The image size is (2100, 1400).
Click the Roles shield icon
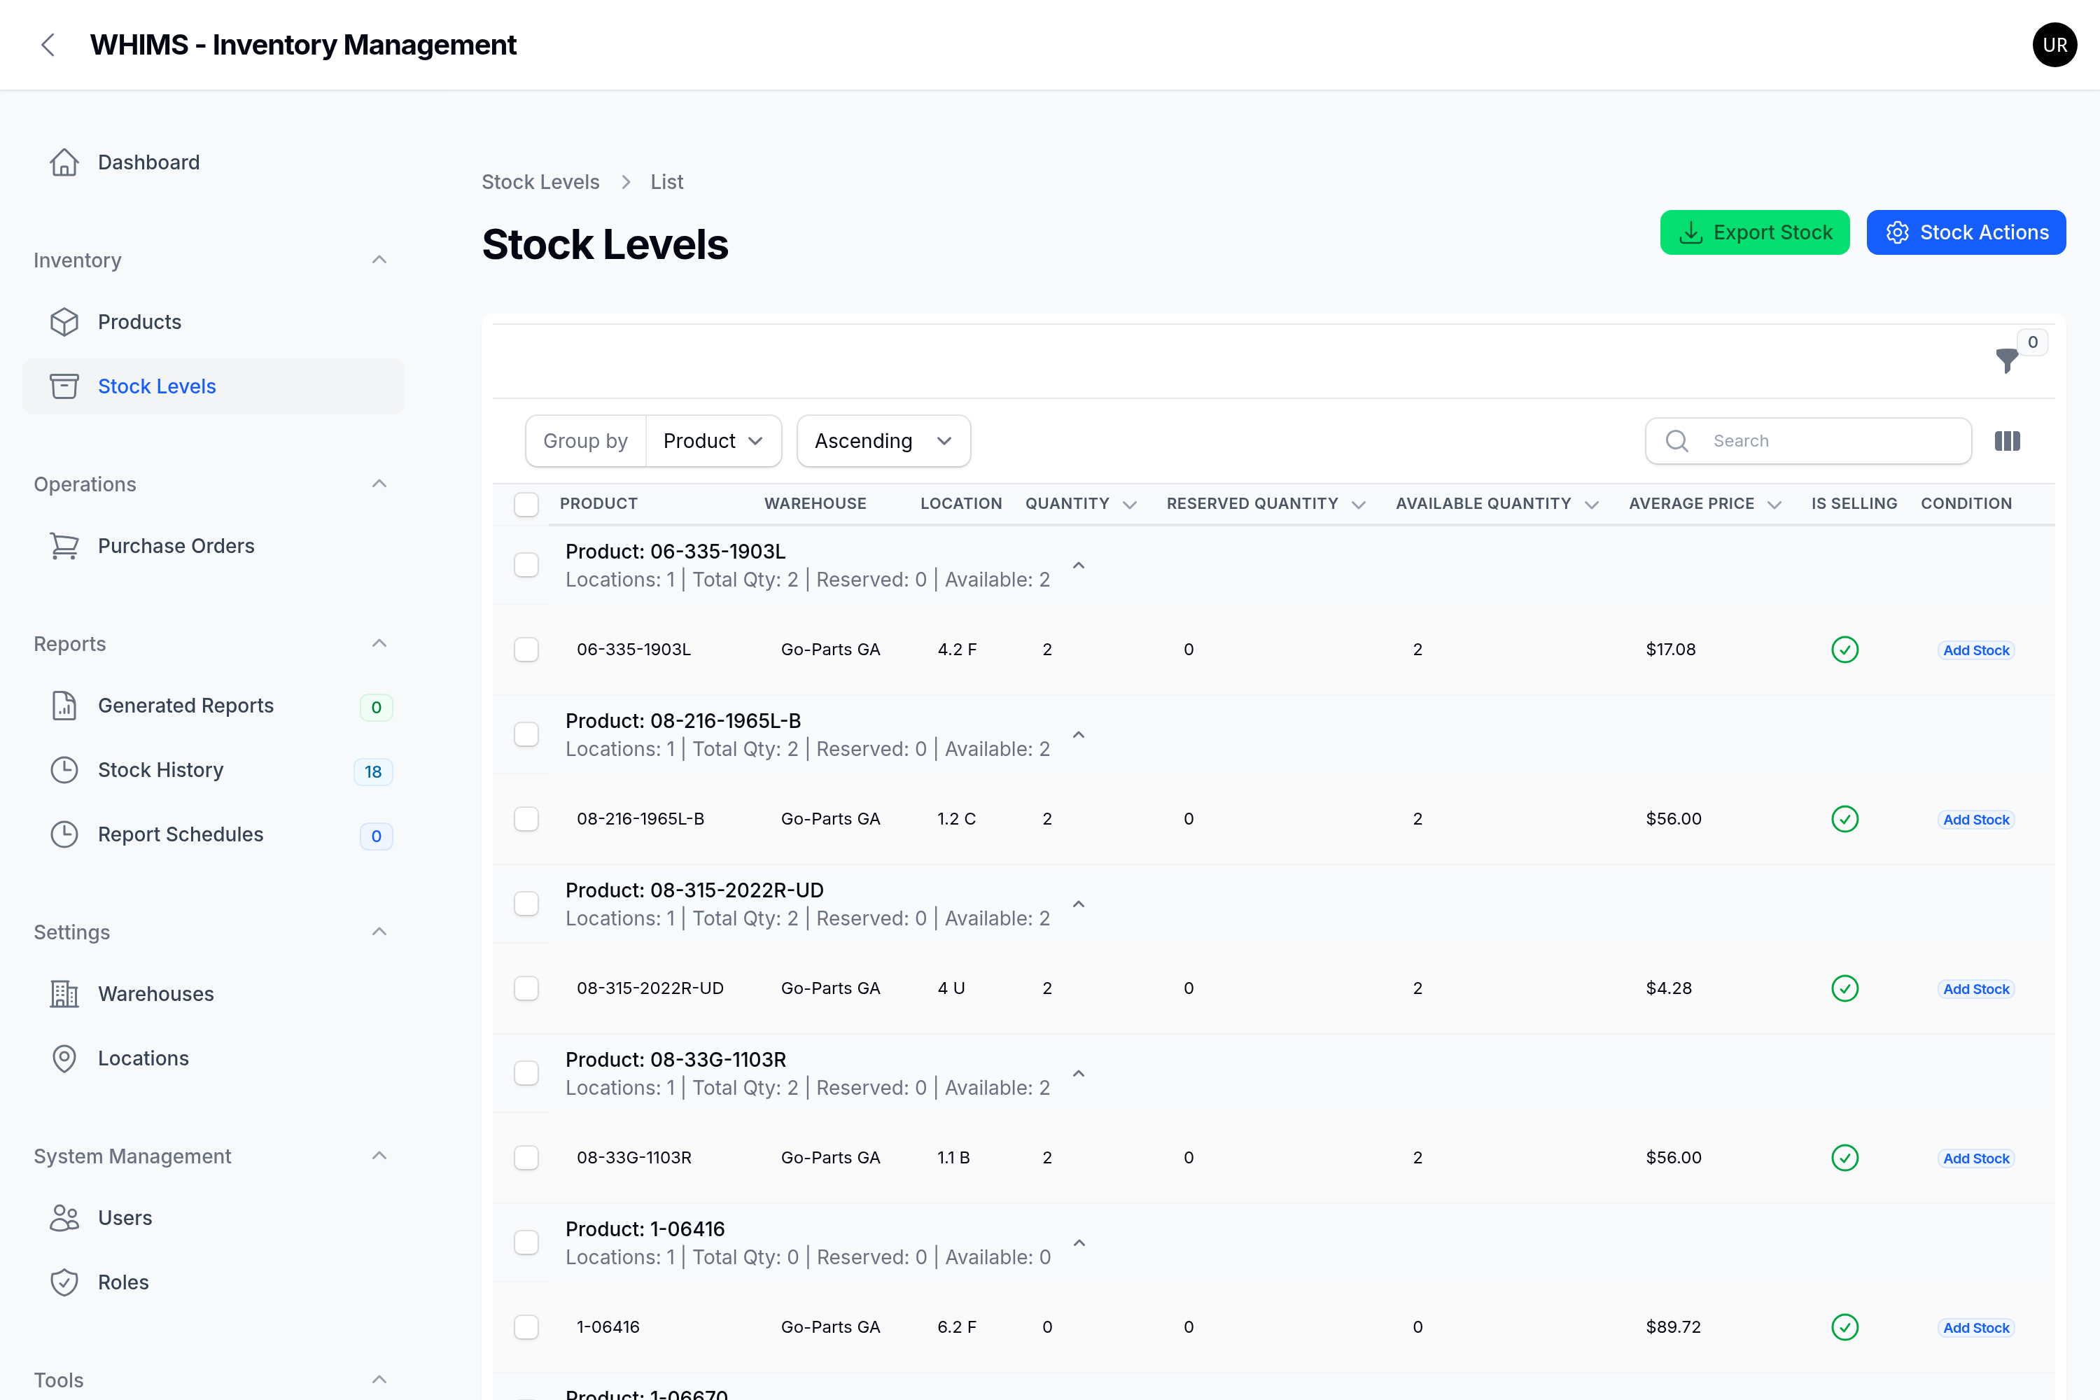tap(64, 1283)
